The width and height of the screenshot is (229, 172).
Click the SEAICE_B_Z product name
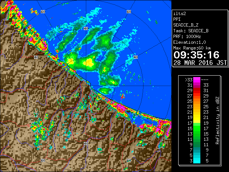tap(186, 25)
